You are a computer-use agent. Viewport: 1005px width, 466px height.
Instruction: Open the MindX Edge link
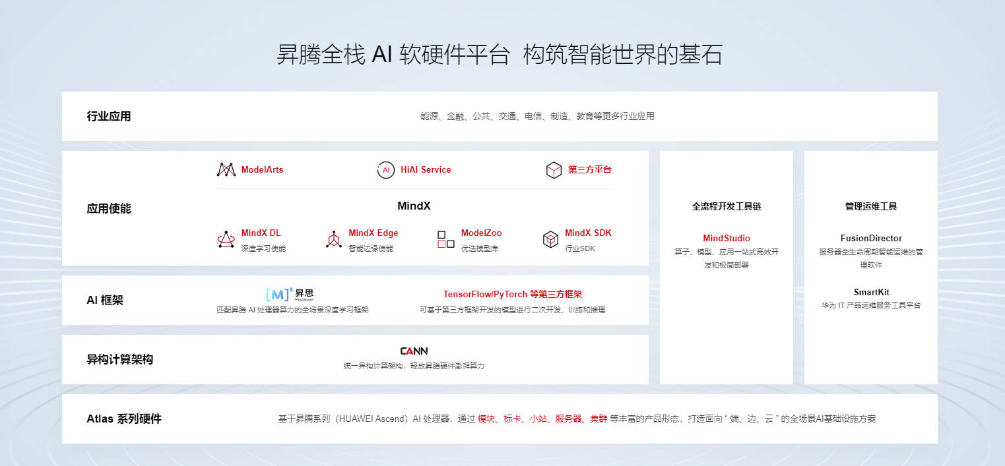click(373, 233)
